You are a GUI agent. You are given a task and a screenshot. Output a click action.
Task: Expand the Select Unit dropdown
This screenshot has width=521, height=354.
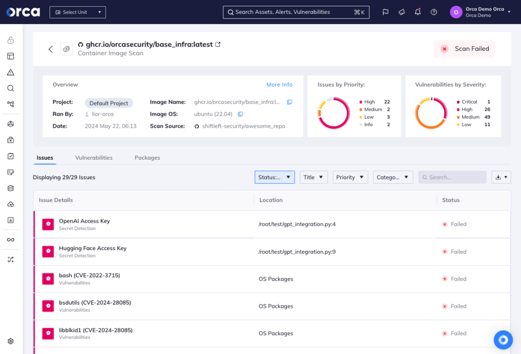[77, 12]
